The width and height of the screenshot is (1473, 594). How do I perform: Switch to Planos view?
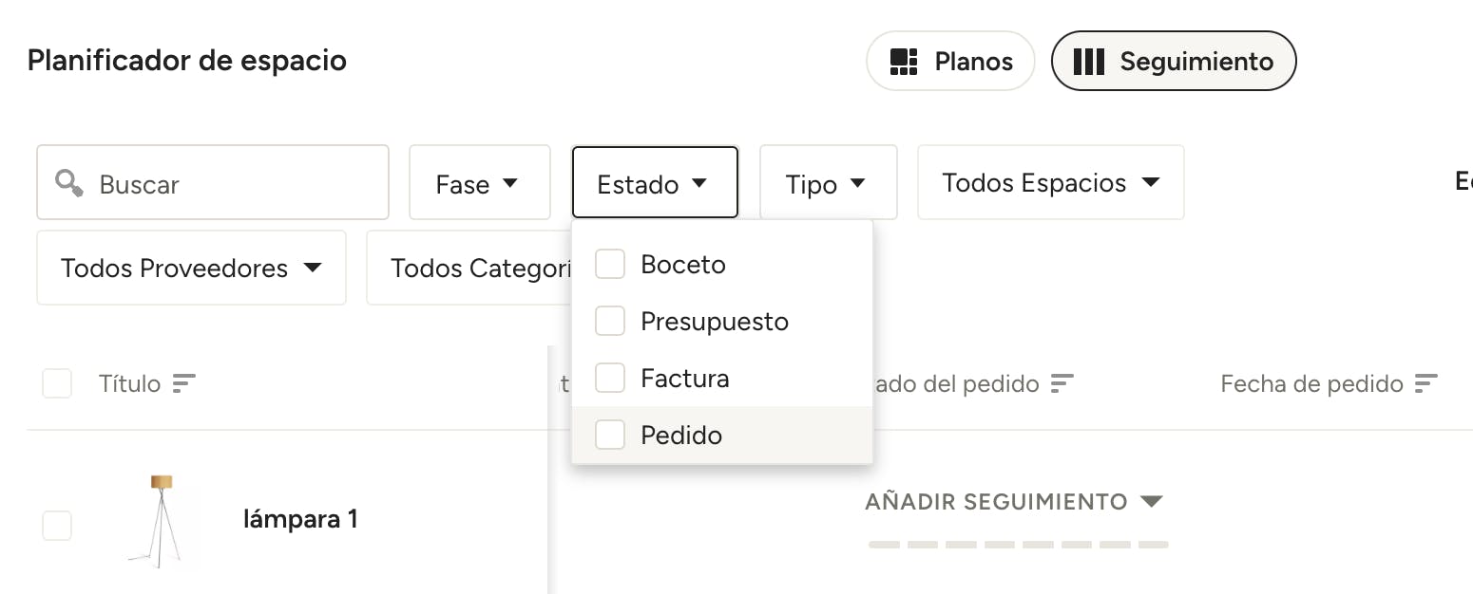click(949, 61)
